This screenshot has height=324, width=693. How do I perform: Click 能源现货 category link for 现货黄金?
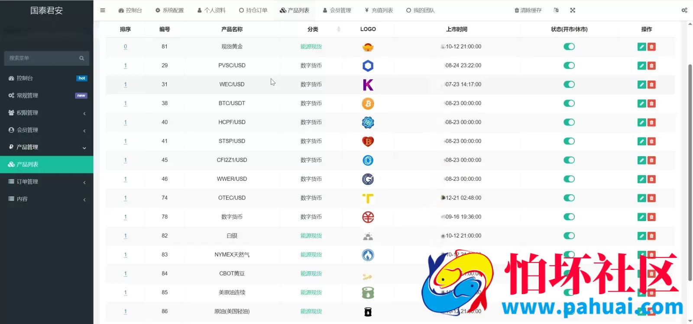pos(311,47)
